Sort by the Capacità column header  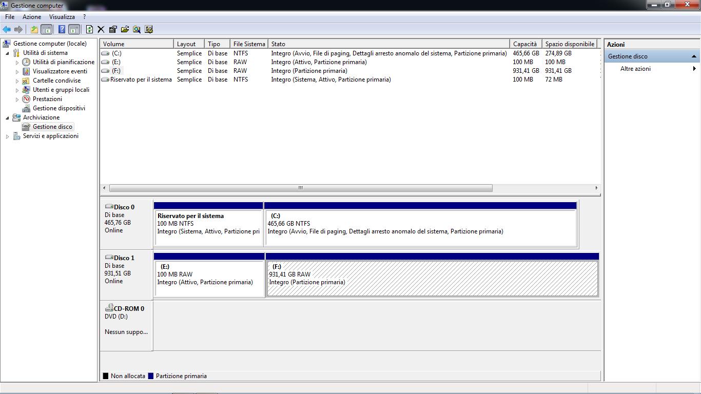point(526,44)
